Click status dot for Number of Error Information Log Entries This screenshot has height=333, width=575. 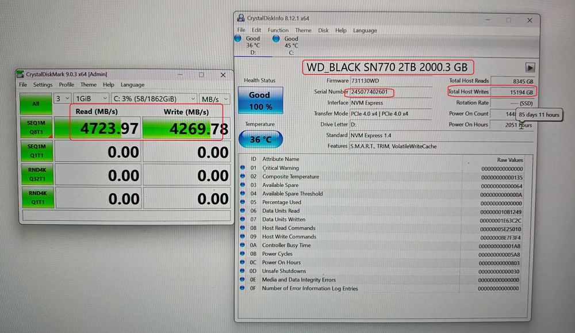pos(243,288)
